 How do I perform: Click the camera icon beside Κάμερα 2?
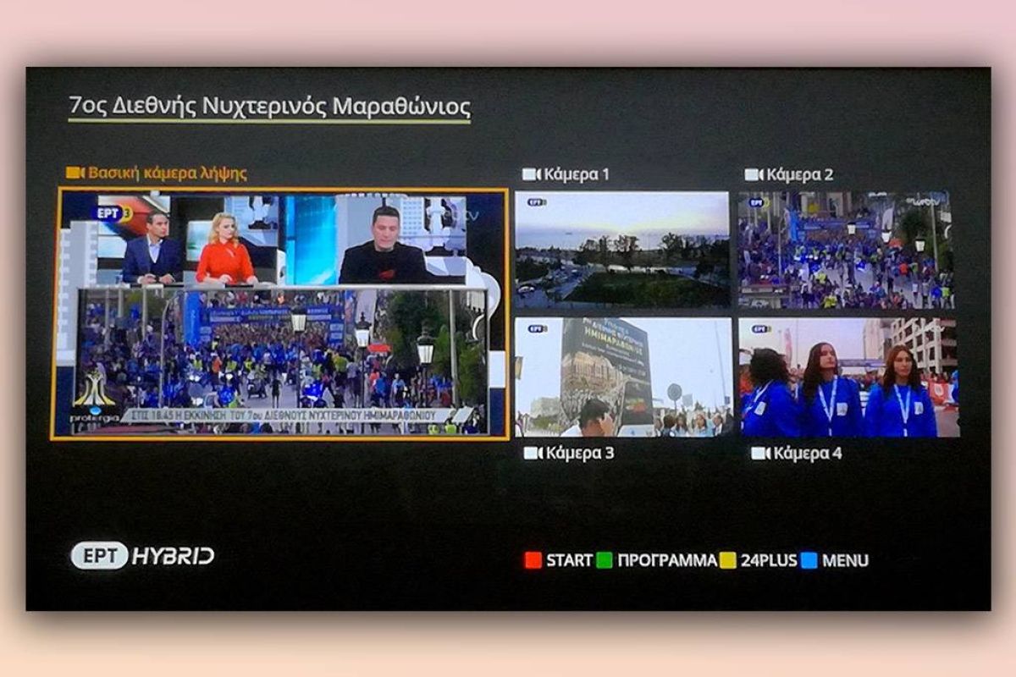pos(754,174)
